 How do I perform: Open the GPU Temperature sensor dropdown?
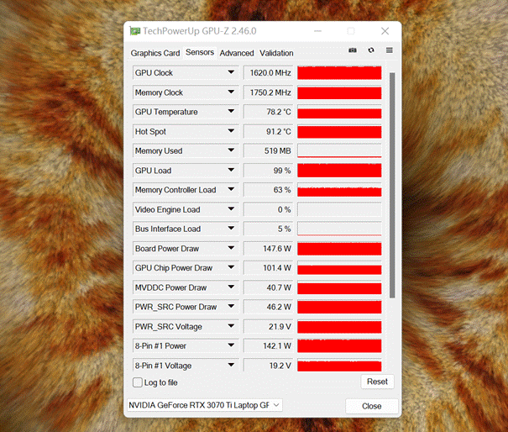coord(231,112)
